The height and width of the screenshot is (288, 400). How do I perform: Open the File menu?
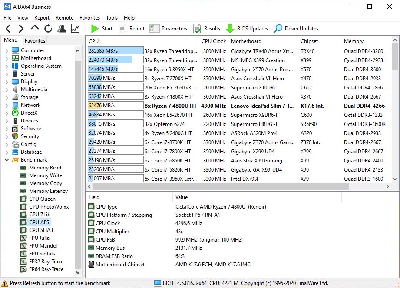tap(7, 18)
